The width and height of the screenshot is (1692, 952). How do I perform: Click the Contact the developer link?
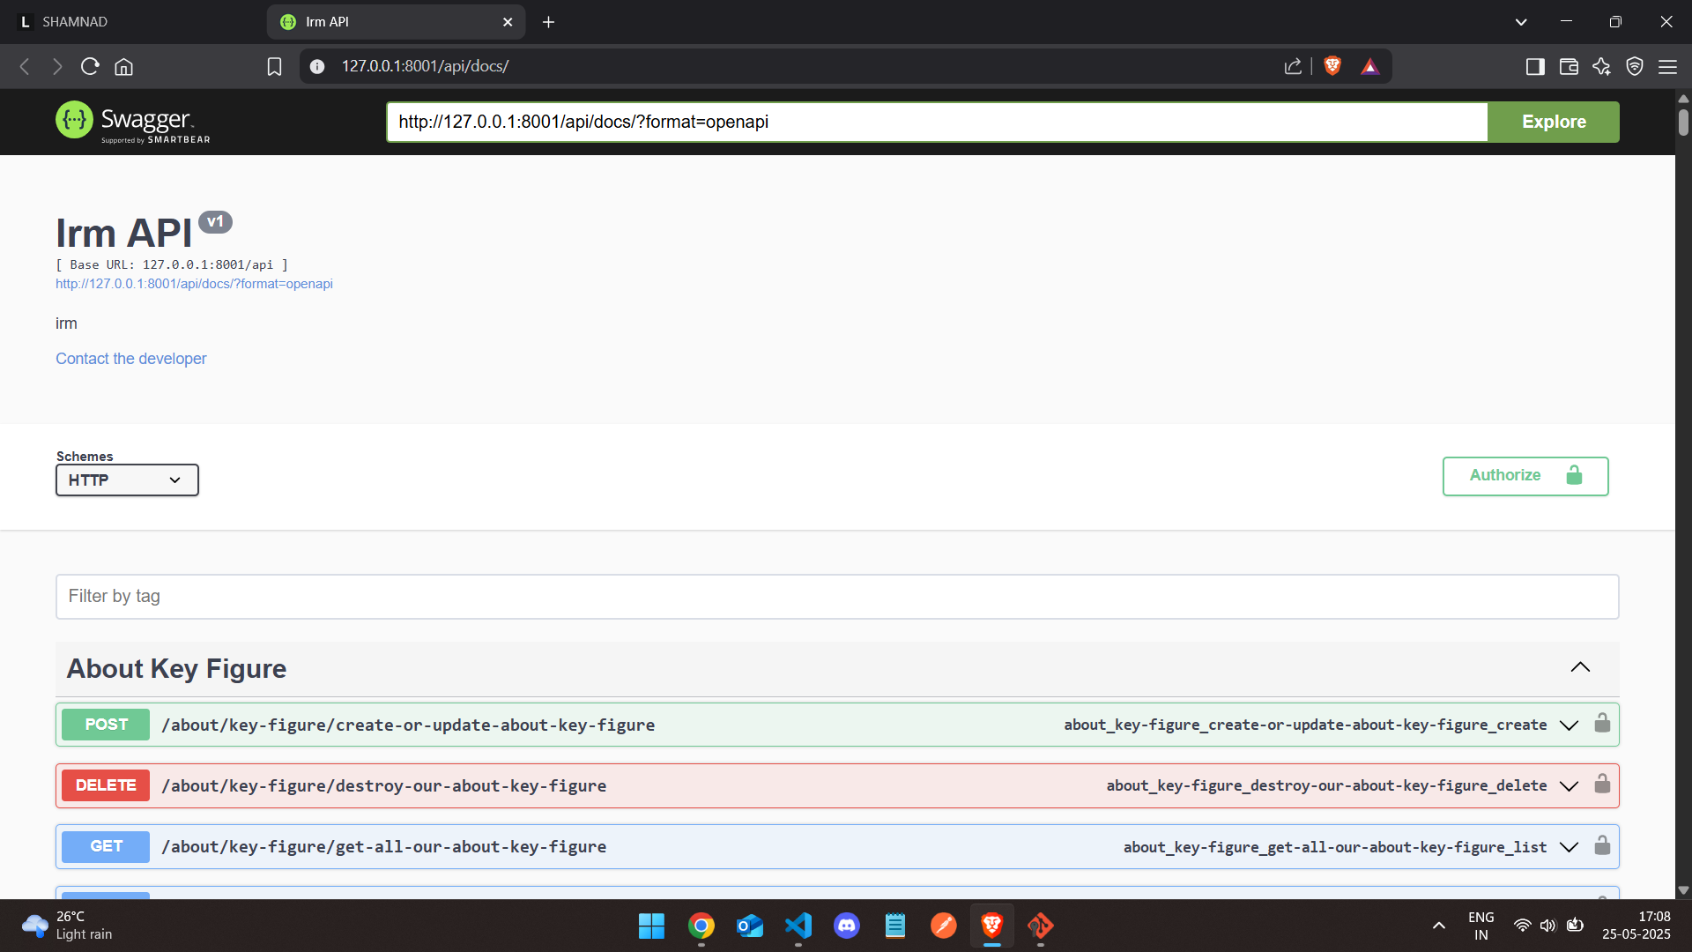pos(131,359)
